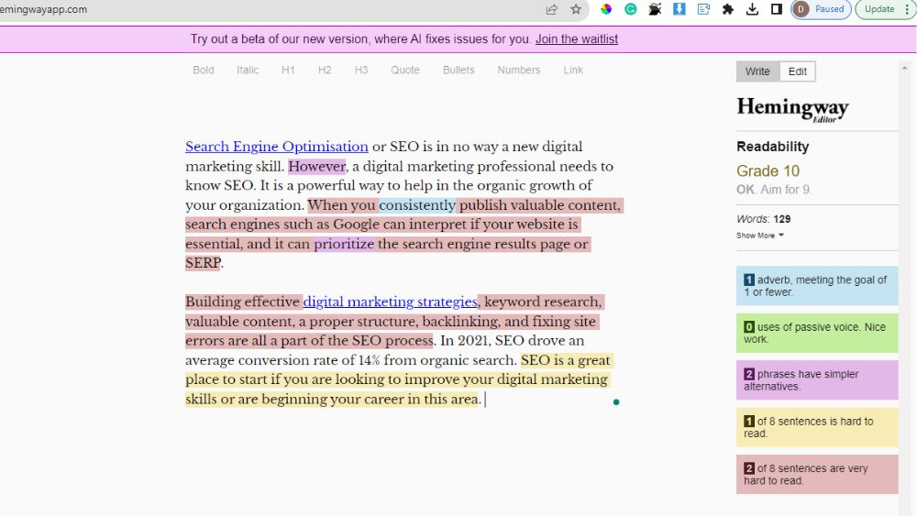The image size is (917, 516).
Task: Open the side panel icon
Action: 777,9
